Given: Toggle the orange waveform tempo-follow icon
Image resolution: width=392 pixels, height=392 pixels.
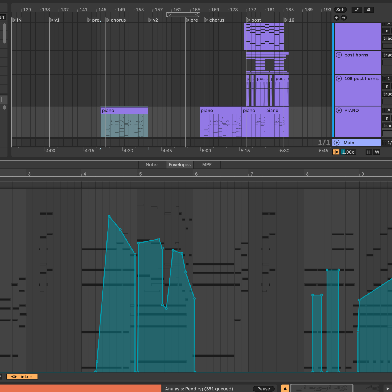Looking at the screenshot, I should [x=336, y=152].
